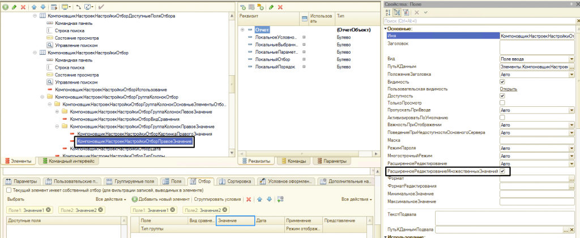Sort properties alphabetically with the A-Z icon
The image size is (580, 238).
click(x=387, y=12)
